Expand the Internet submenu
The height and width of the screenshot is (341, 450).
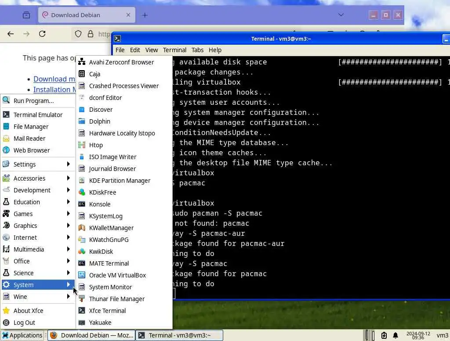(38, 238)
